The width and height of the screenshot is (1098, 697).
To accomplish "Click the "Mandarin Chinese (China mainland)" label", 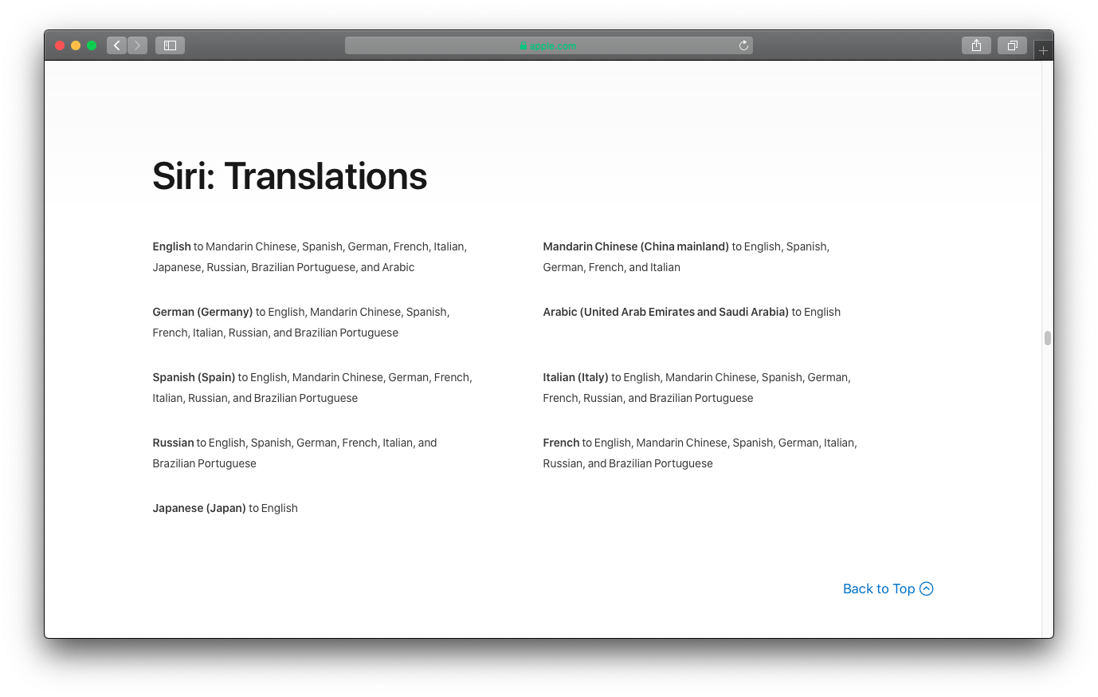I will click(636, 246).
